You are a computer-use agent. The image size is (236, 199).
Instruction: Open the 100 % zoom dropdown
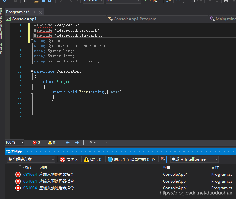pos(22,142)
